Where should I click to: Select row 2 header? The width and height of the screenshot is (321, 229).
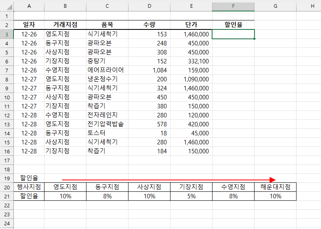(x=7, y=25)
